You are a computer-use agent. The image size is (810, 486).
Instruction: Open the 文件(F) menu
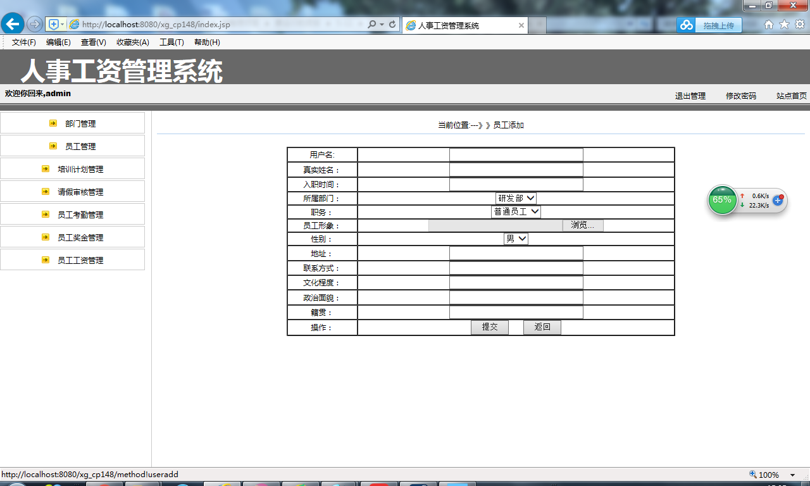[x=24, y=42]
